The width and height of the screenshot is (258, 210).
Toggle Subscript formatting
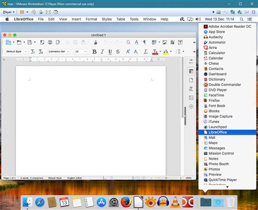tap(136, 52)
